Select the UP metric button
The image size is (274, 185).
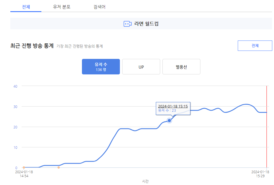pos(141,67)
